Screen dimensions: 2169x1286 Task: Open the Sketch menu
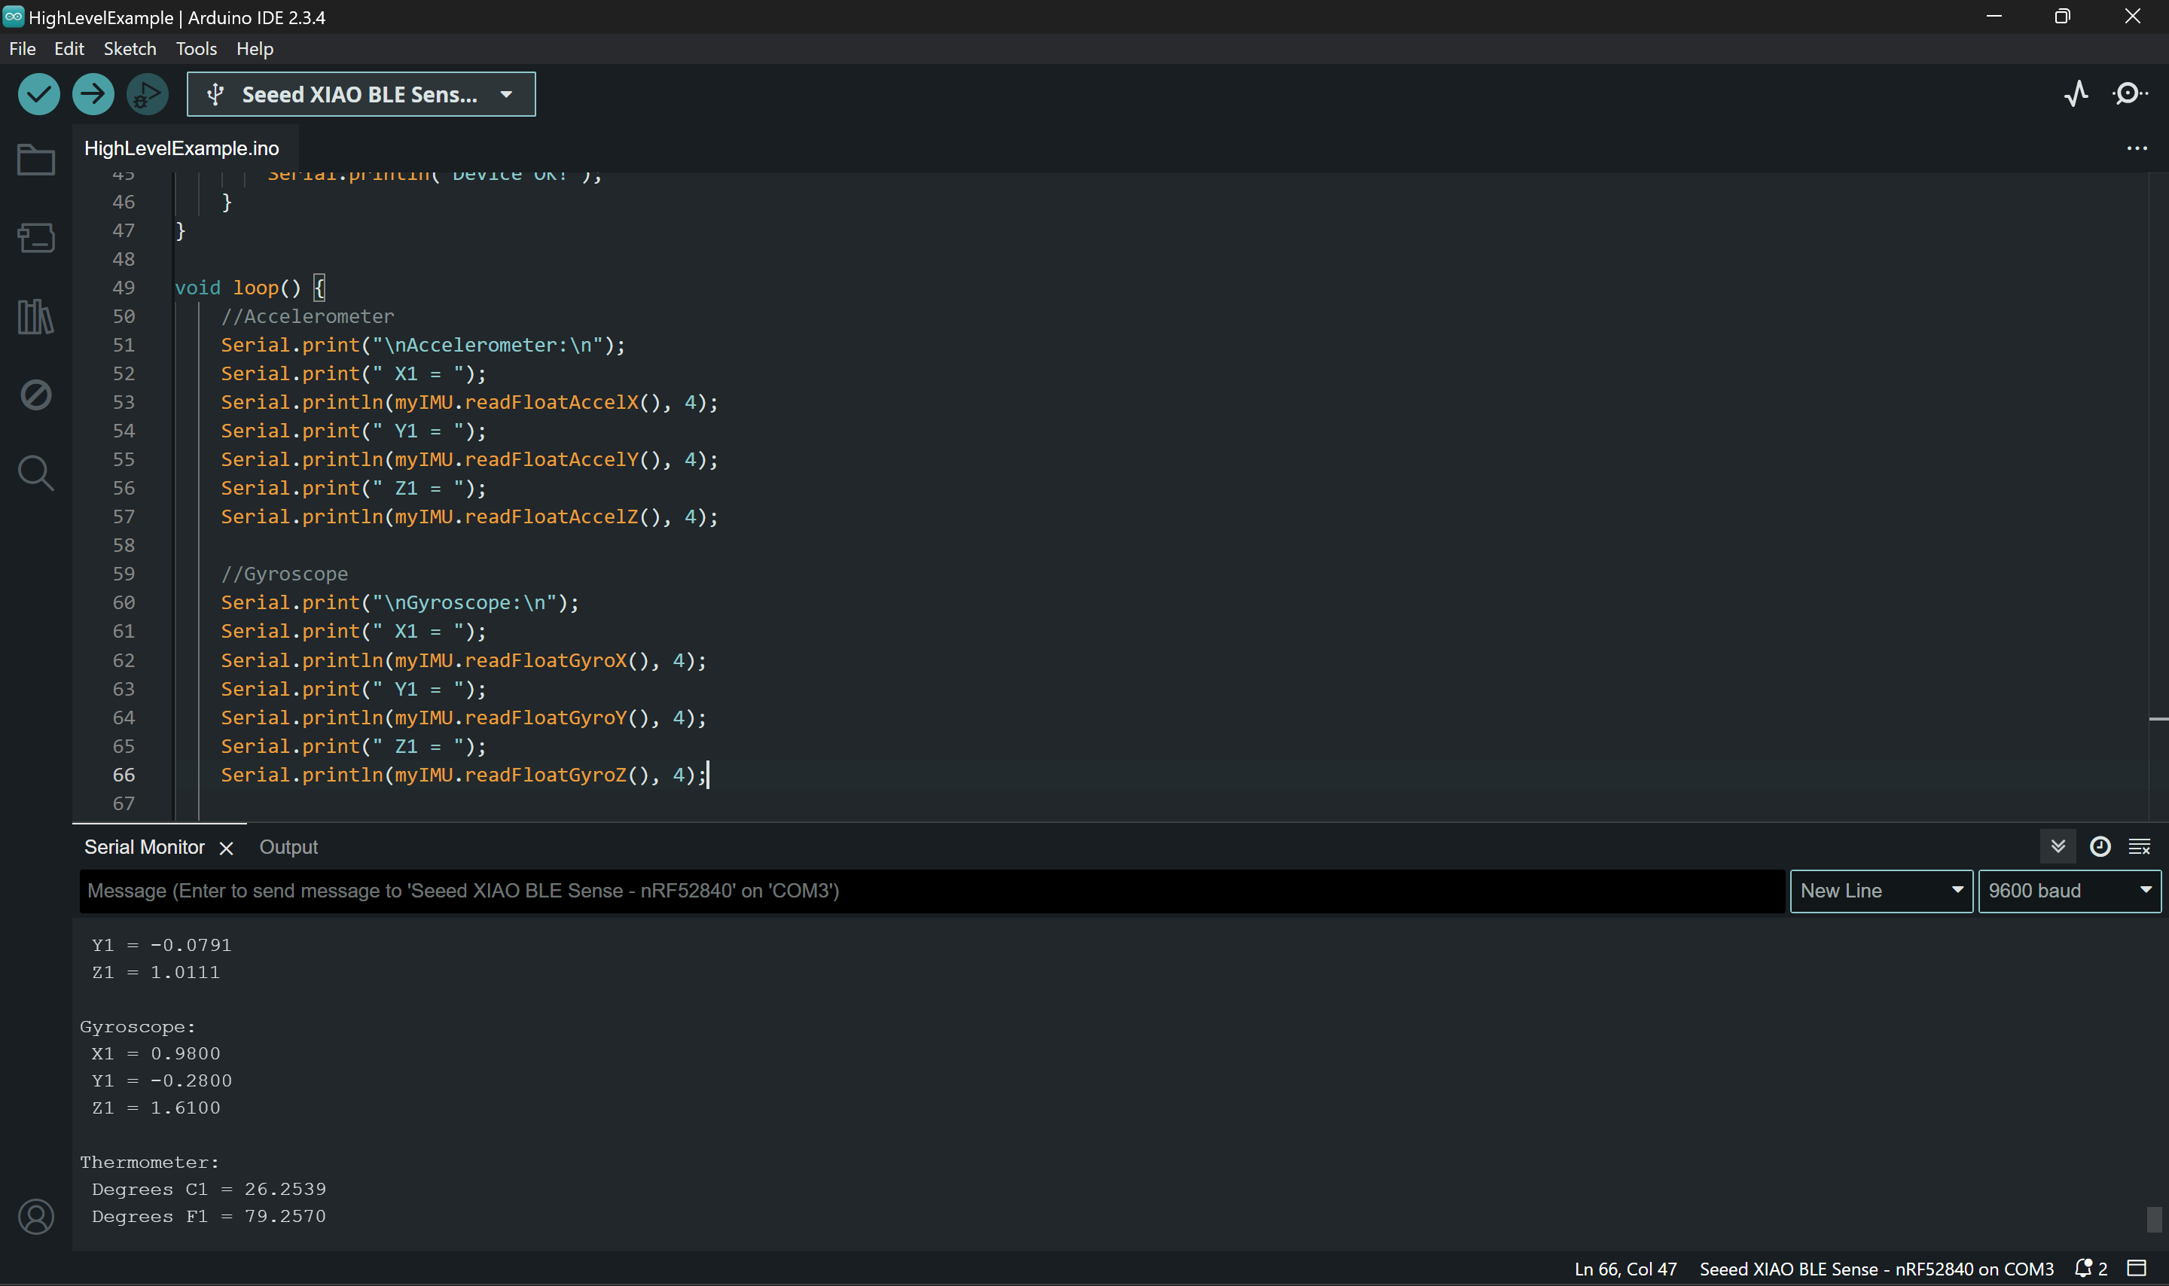[x=130, y=48]
